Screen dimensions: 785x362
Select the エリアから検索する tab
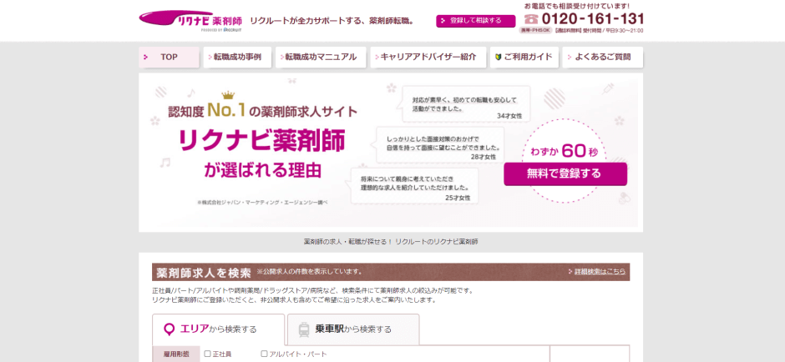tap(218, 329)
